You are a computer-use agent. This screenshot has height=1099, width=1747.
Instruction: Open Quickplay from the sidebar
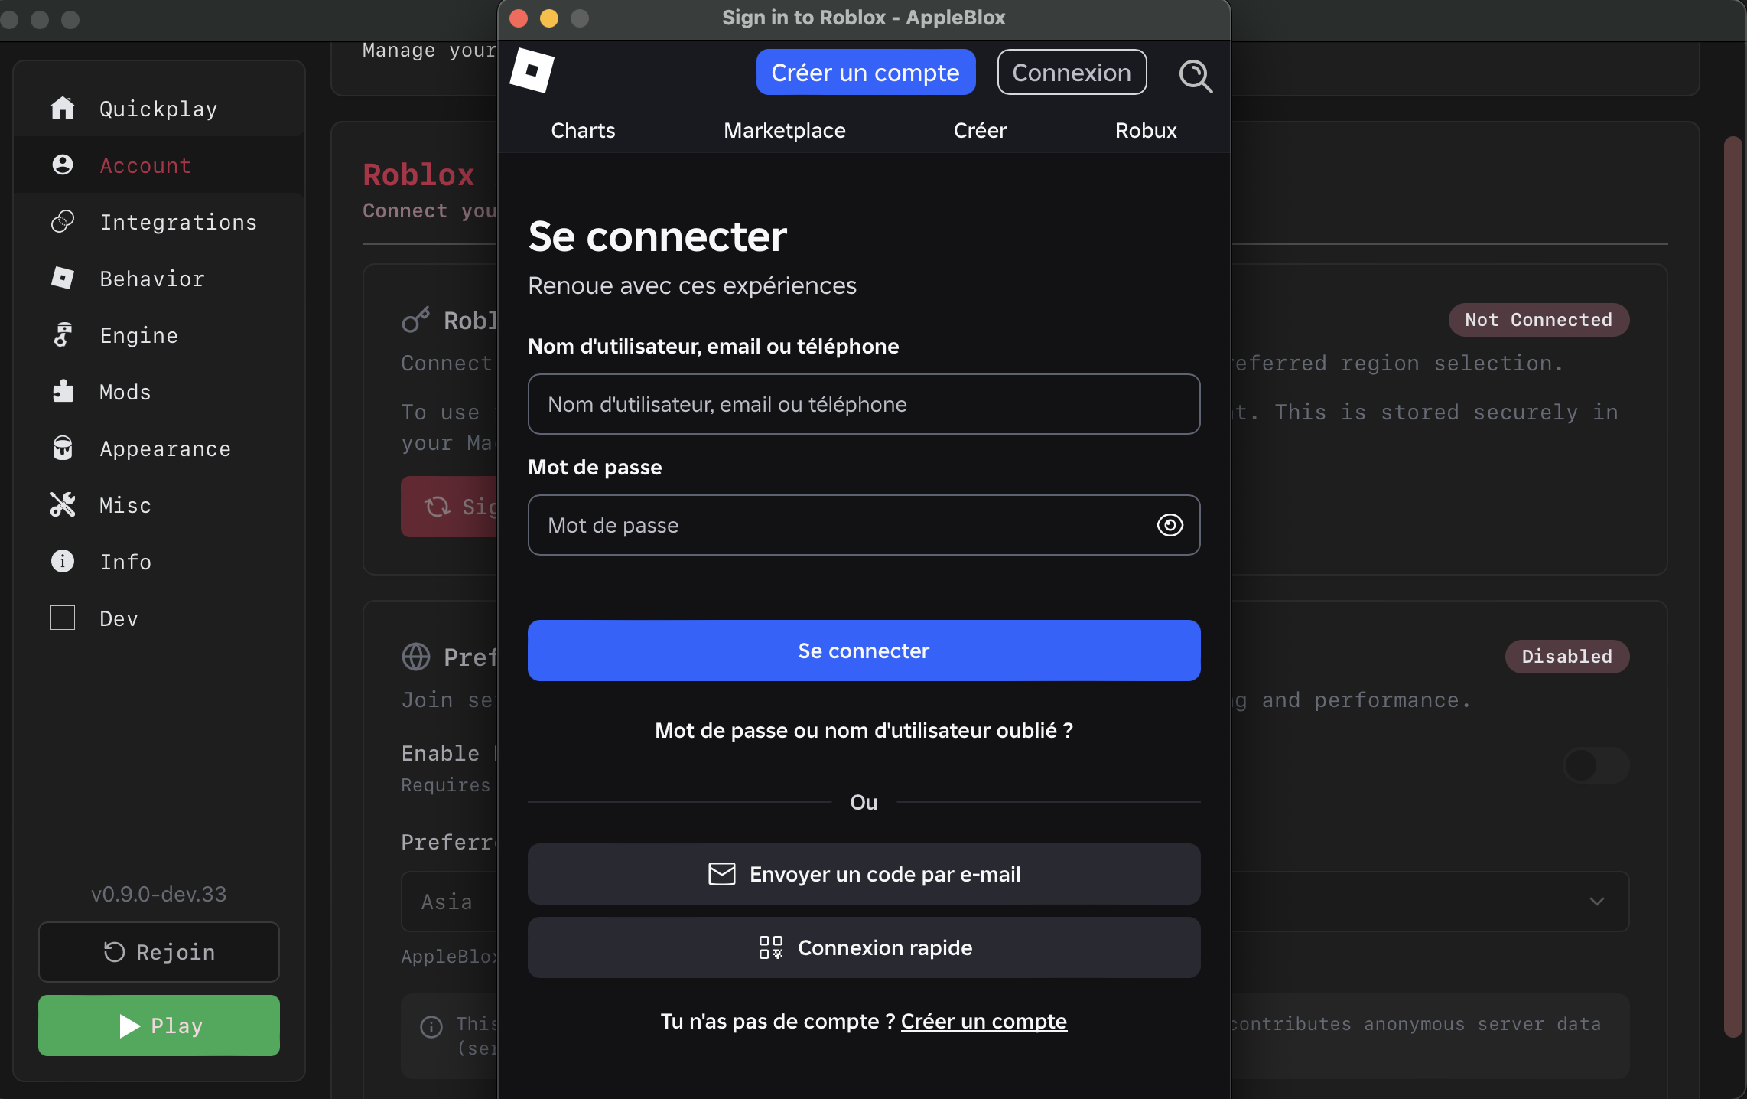tap(157, 108)
